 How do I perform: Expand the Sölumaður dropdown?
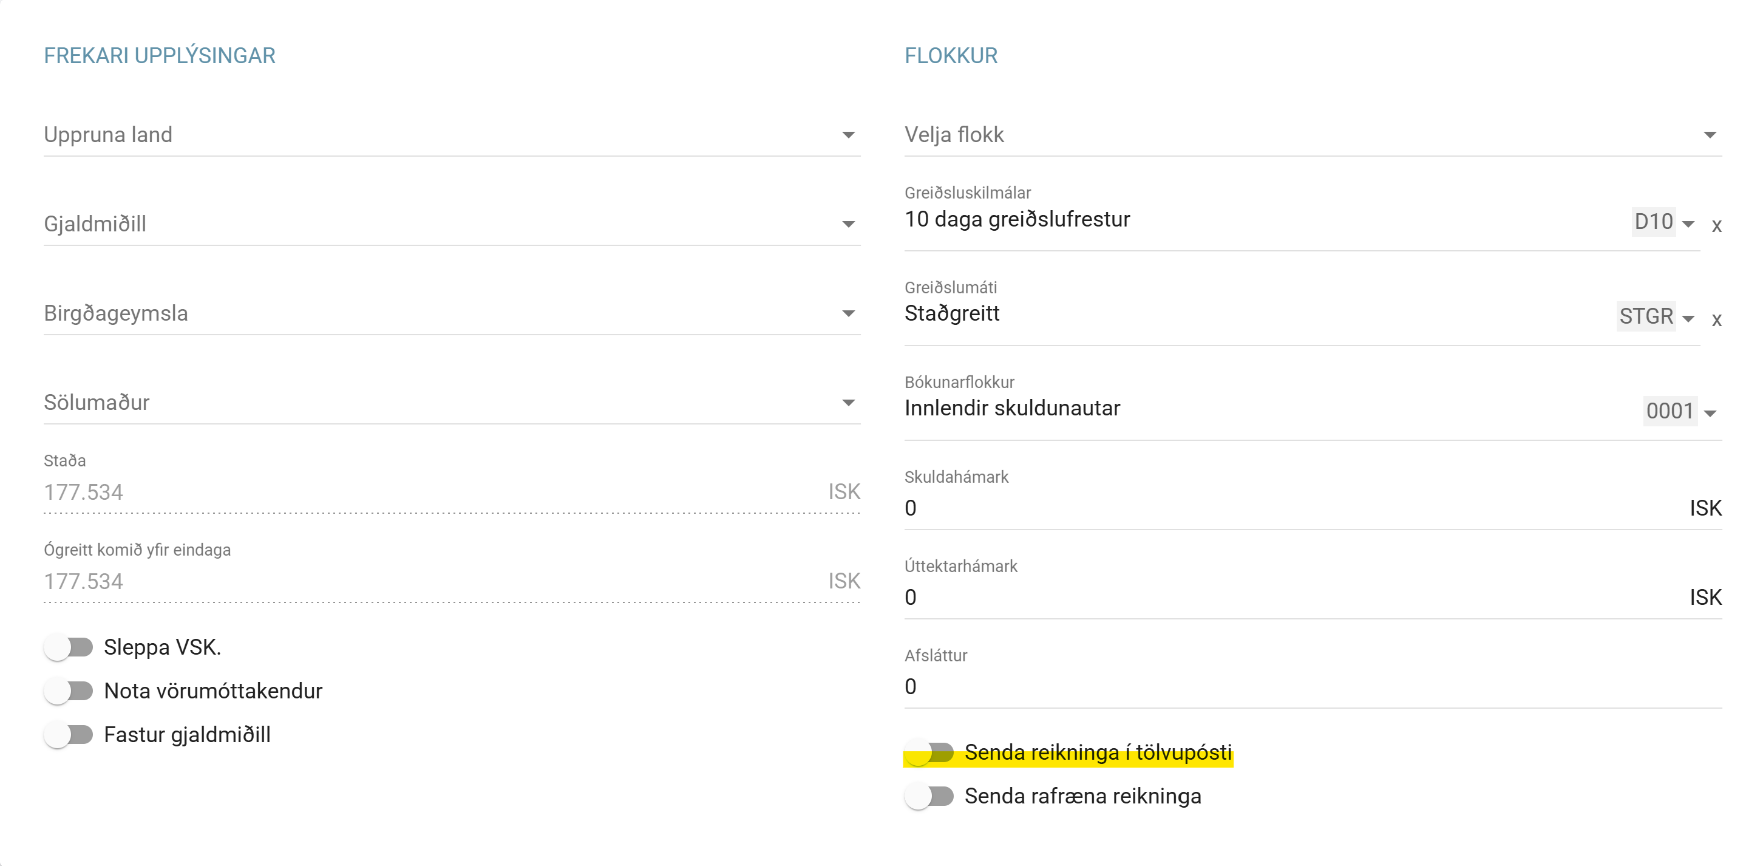848,403
